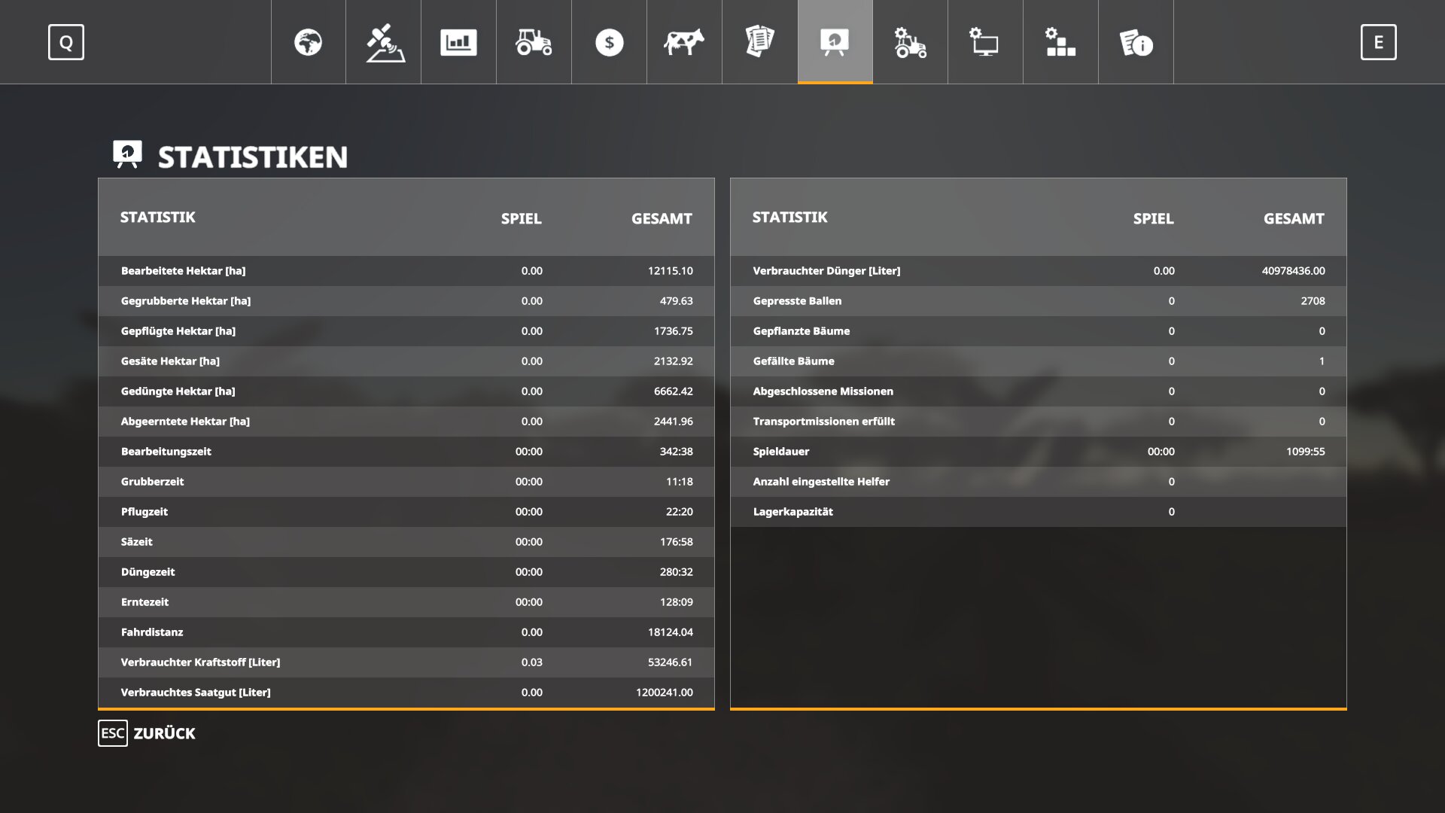Screen dimensions: 1445x813
Task: Open the satellite field overview tab
Action: [384, 42]
